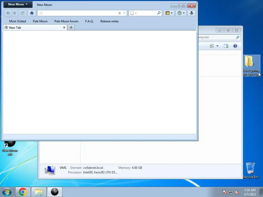The image size is (263, 197).
Task: Expand the history button dropdown arrow
Action: point(184,13)
